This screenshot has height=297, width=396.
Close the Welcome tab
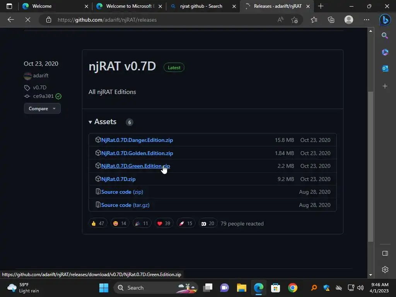coord(86,6)
